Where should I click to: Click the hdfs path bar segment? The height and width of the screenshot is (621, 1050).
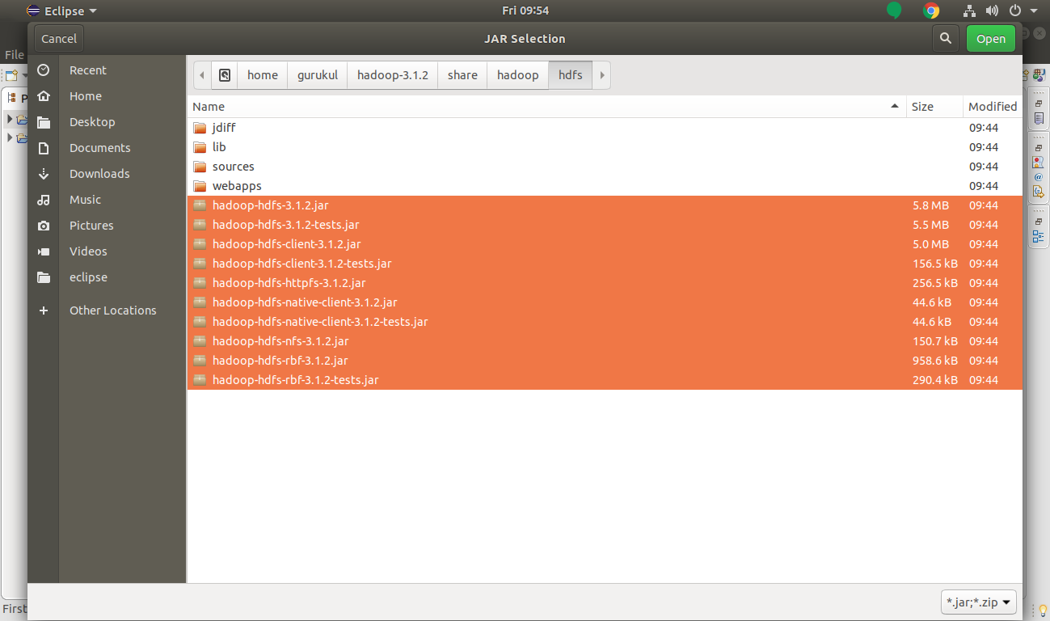(571, 75)
